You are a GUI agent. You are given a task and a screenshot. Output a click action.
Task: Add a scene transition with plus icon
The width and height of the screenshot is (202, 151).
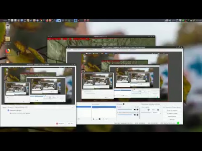click(149, 110)
